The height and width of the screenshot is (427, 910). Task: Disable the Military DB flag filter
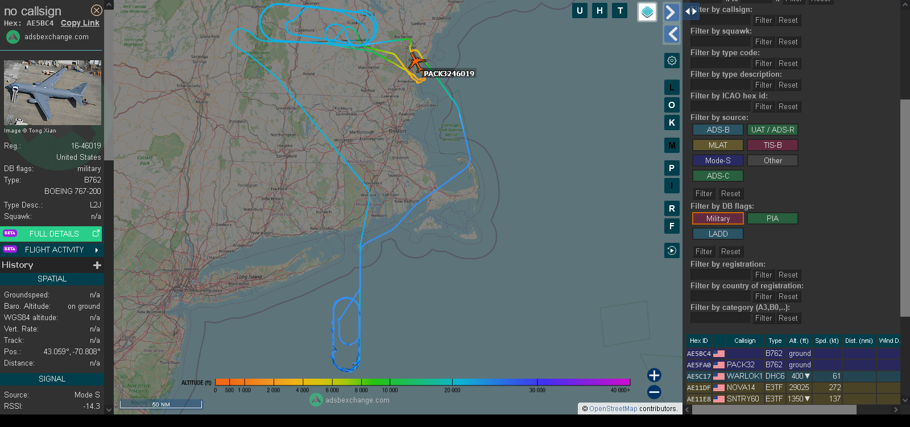(x=718, y=219)
